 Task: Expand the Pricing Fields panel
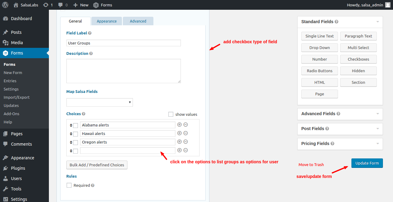click(x=378, y=144)
